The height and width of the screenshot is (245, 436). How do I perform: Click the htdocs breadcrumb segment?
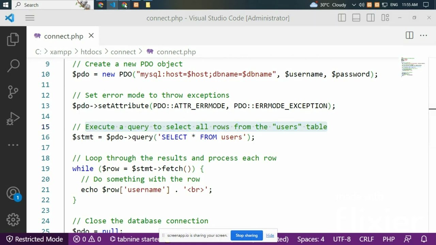coord(91,52)
